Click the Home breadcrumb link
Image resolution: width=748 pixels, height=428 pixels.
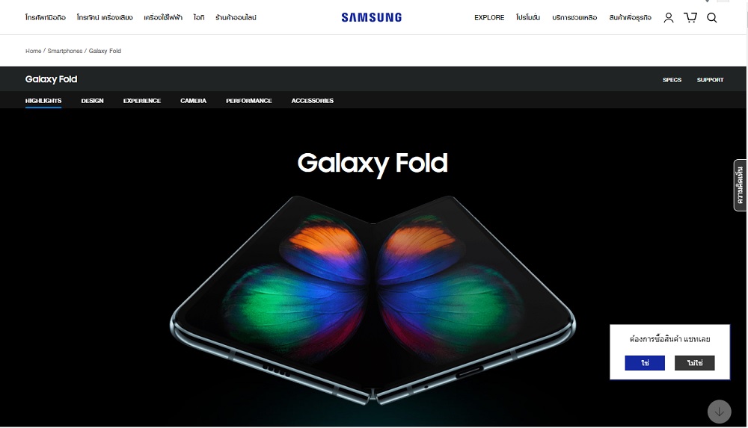34,51
